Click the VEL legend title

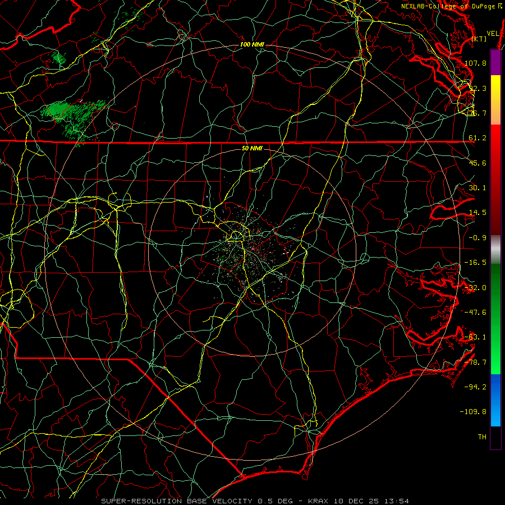[493, 34]
